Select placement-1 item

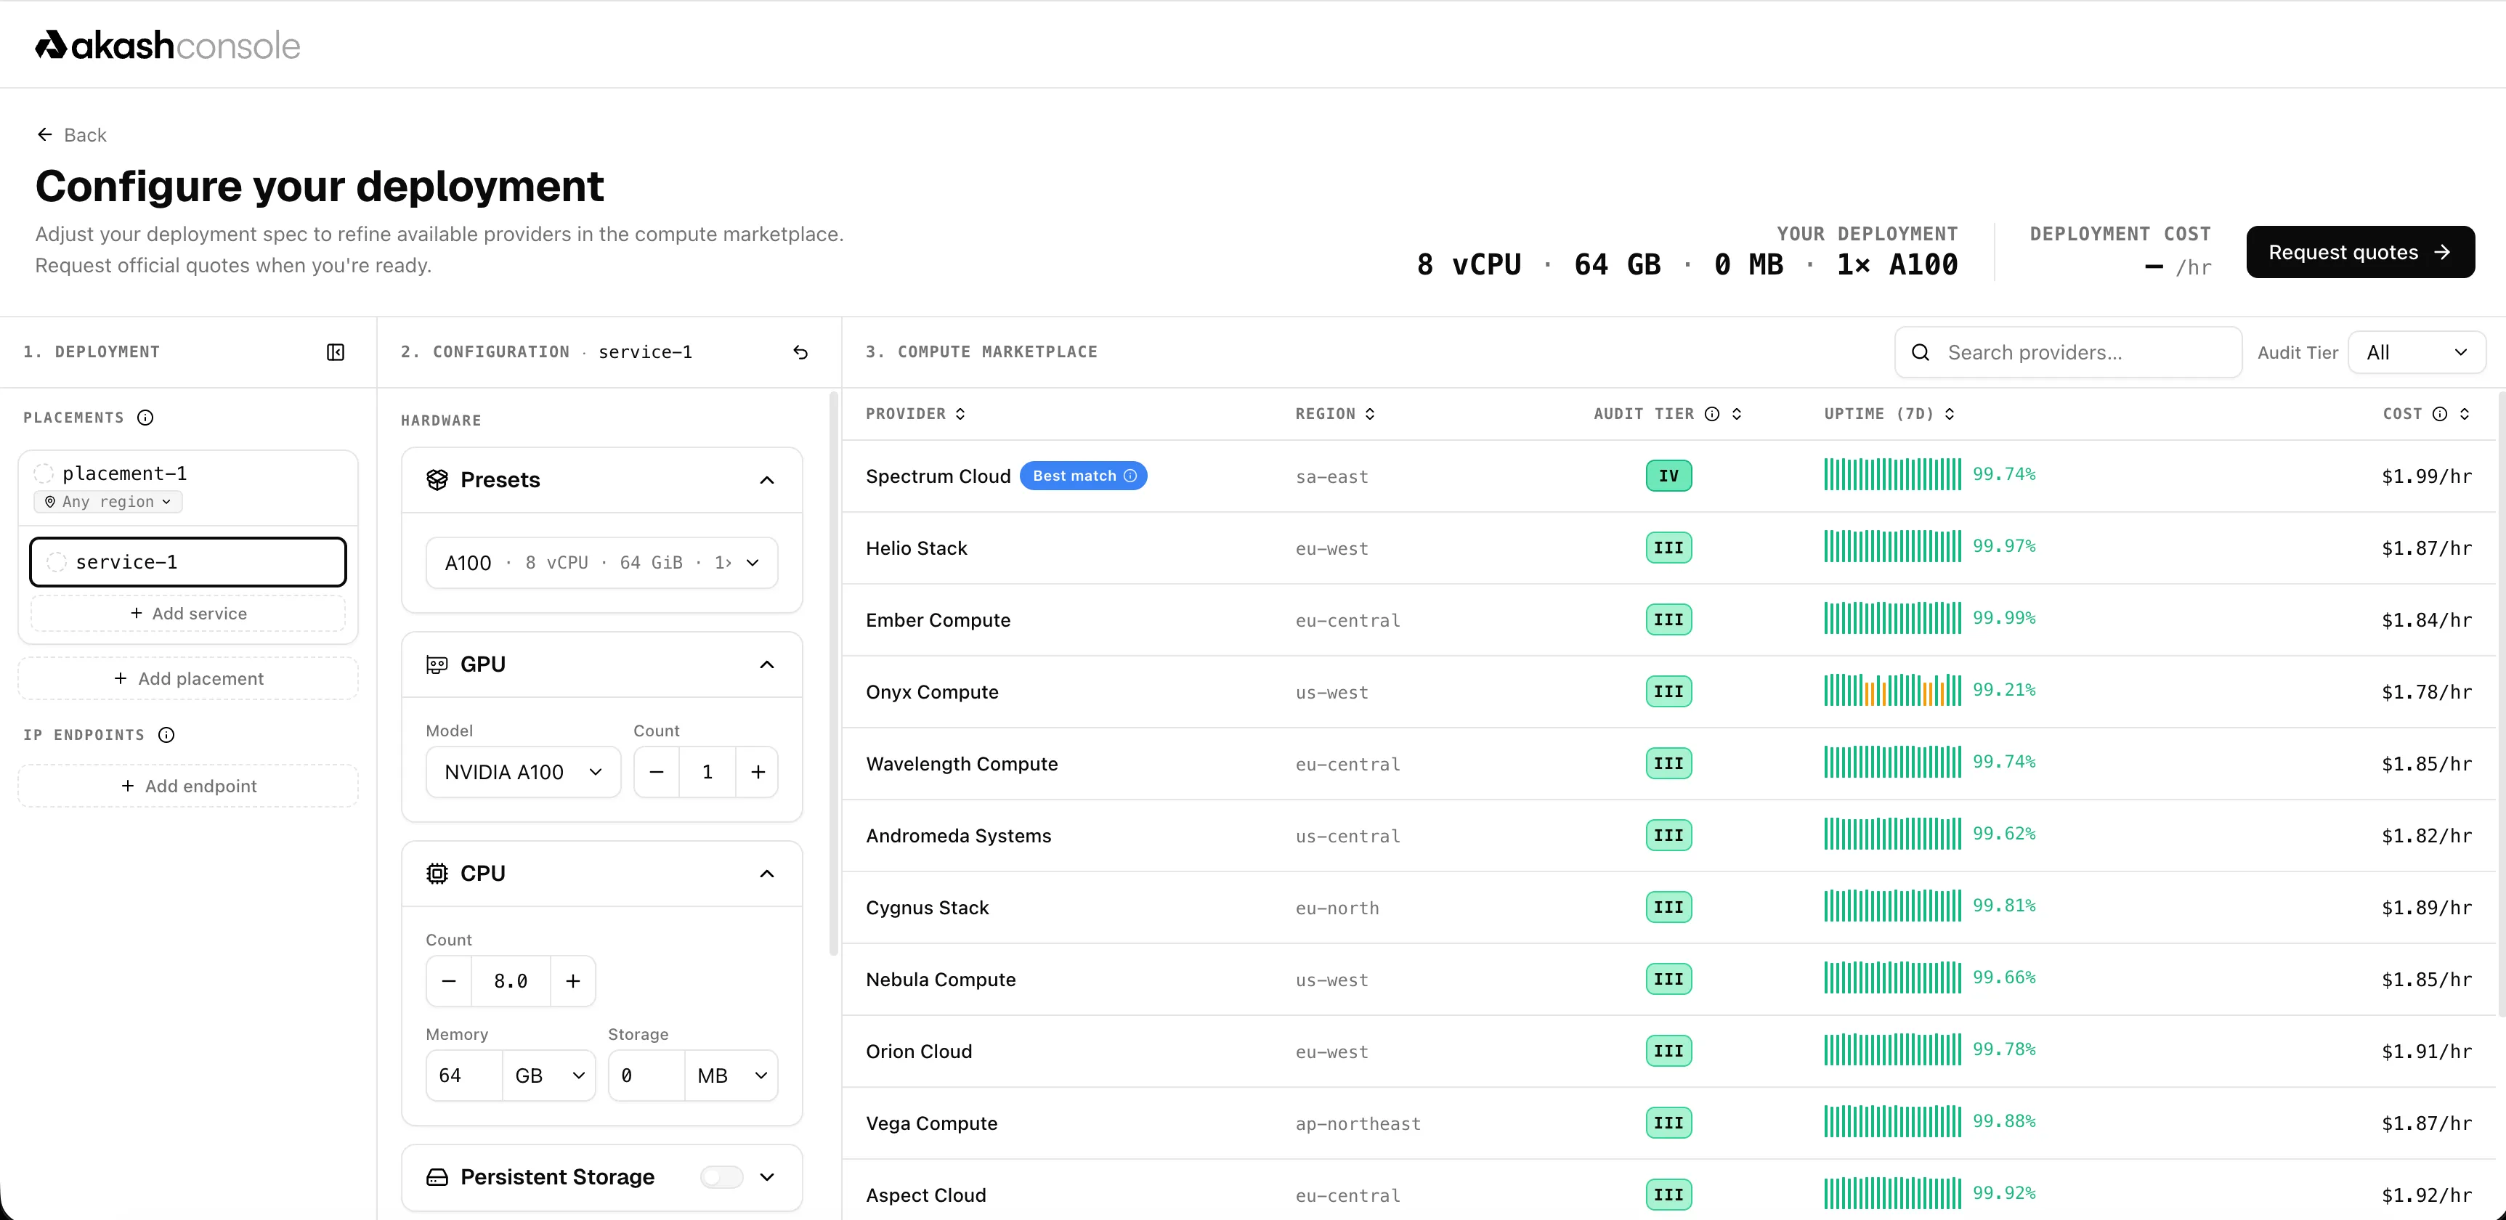124,473
